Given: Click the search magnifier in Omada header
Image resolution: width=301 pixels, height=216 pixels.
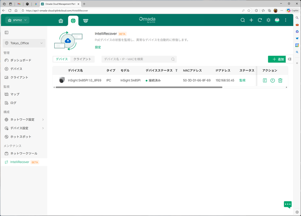Looking at the screenshot, I should [x=243, y=20].
